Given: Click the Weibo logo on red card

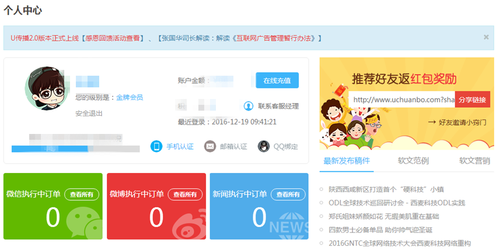Looking at the screenshot, I should click(184, 222).
